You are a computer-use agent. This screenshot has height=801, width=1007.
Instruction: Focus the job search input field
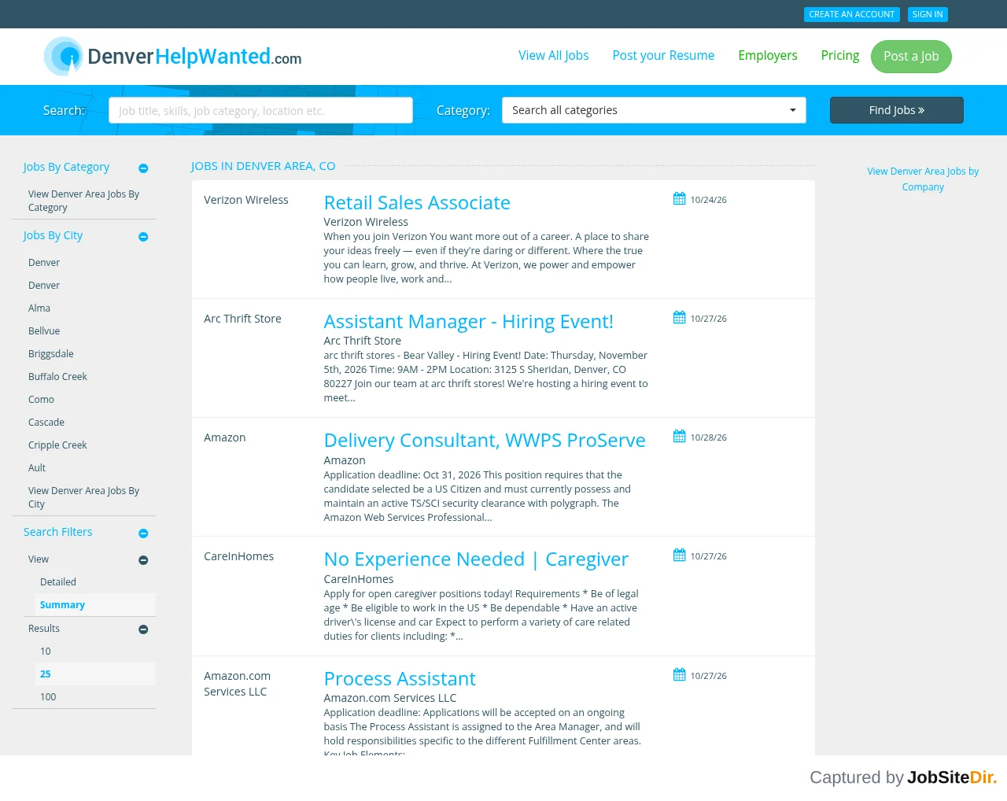point(260,110)
